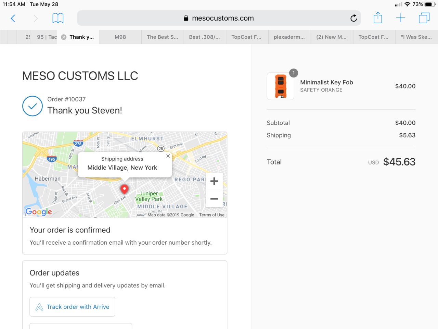Tap the Minimalist Key Fob thumbnail

tap(280, 86)
